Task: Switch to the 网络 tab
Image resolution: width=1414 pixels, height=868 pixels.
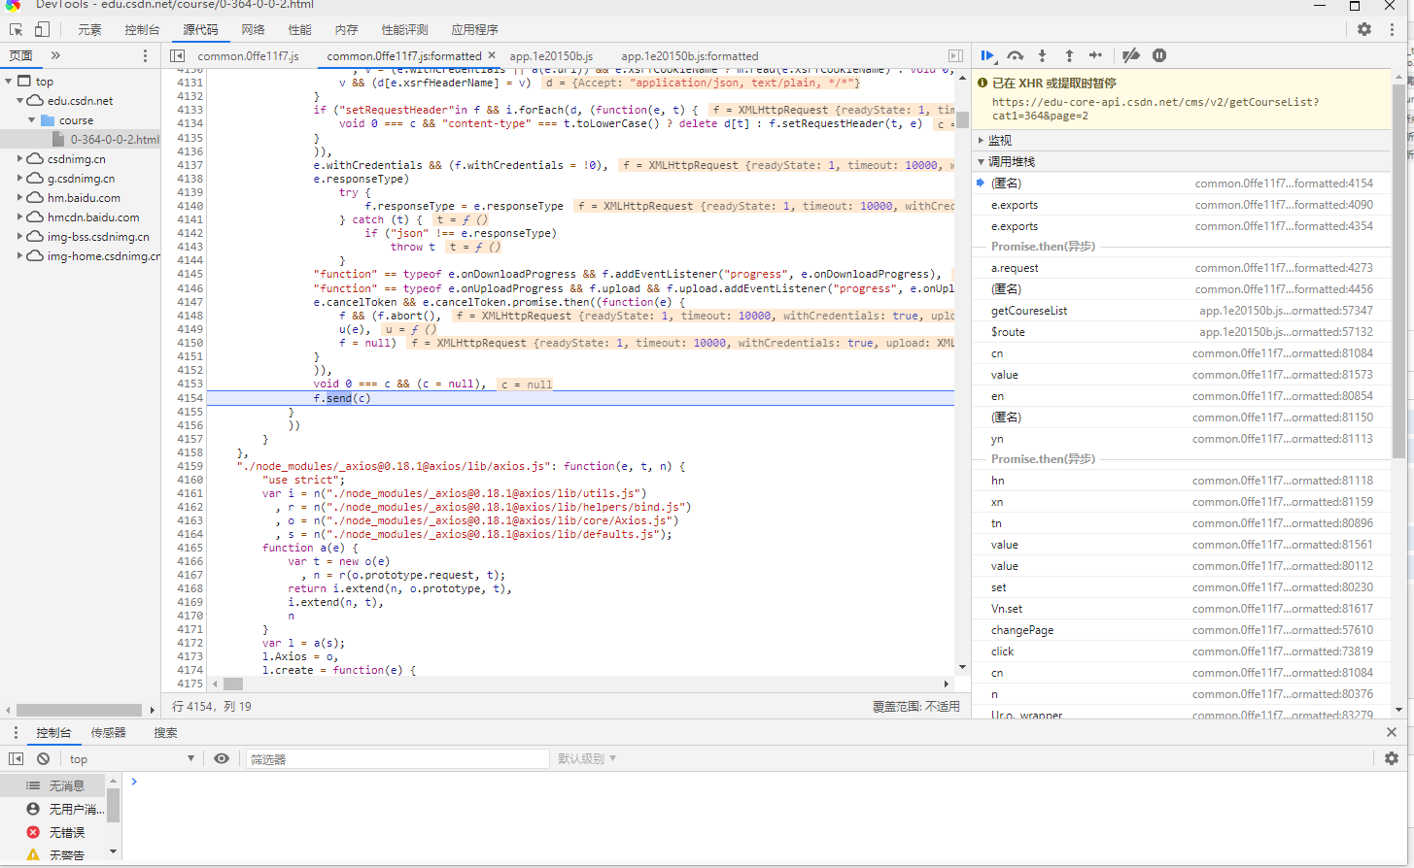Action: pos(253,29)
